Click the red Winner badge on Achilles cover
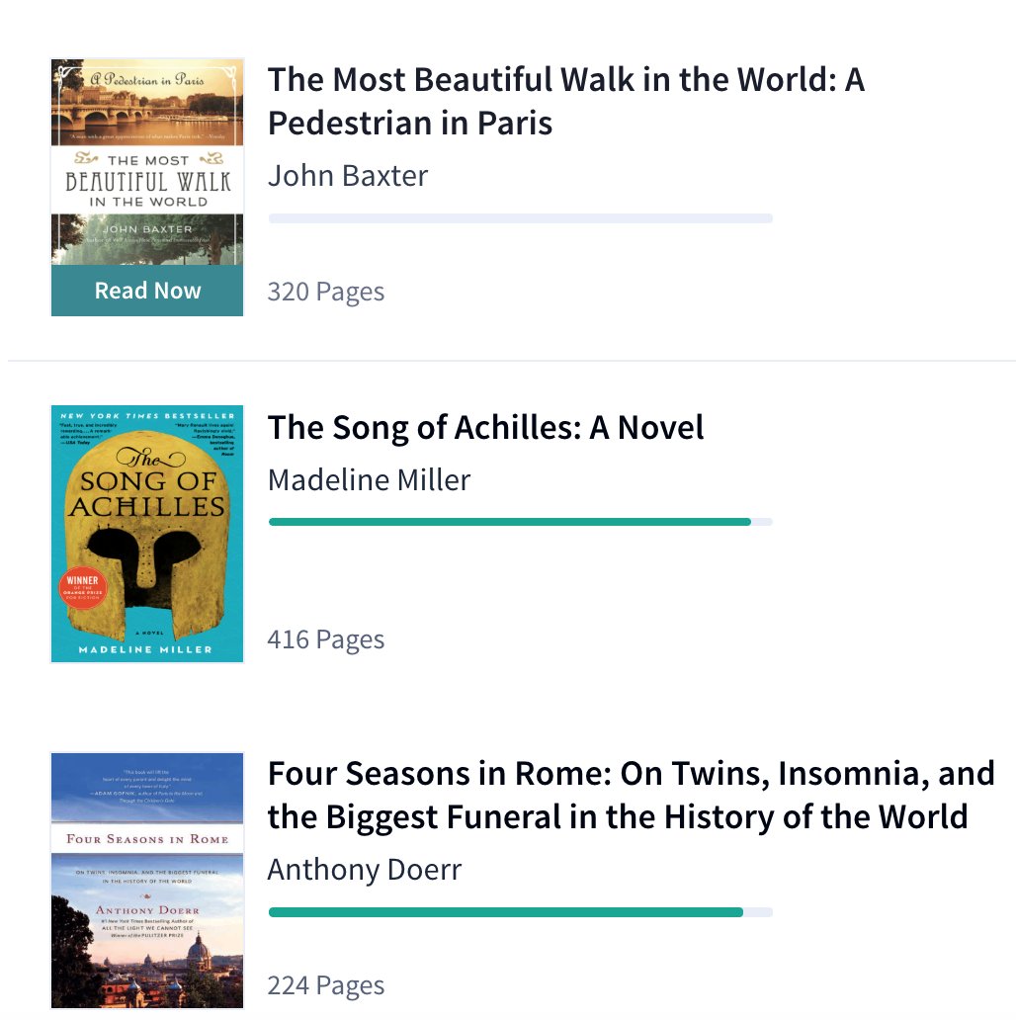 click(83, 588)
